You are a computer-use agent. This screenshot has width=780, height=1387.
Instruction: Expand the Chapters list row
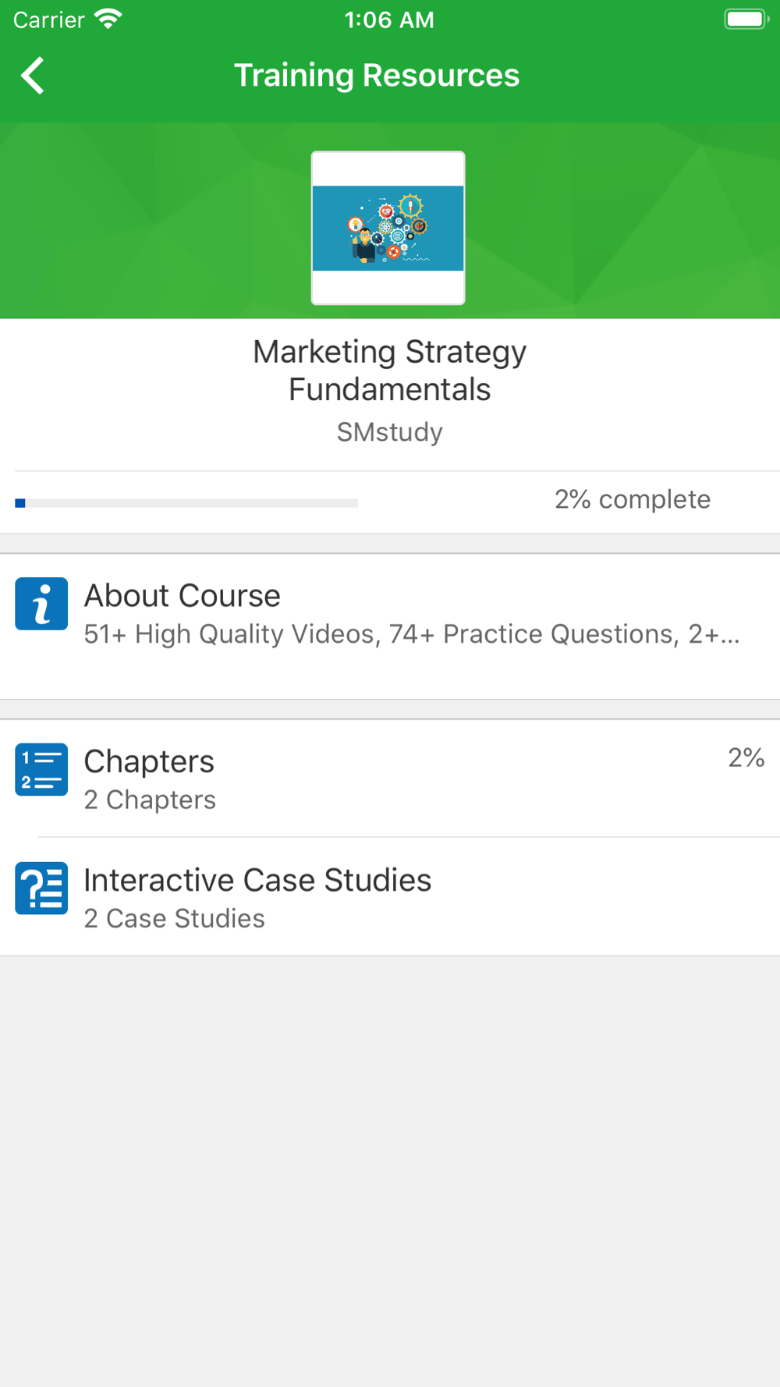pos(390,779)
